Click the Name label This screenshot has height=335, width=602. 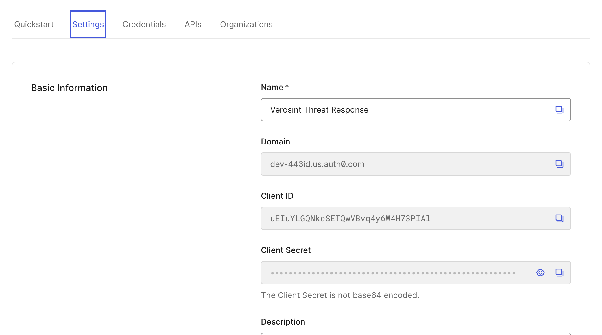(275, 87)
